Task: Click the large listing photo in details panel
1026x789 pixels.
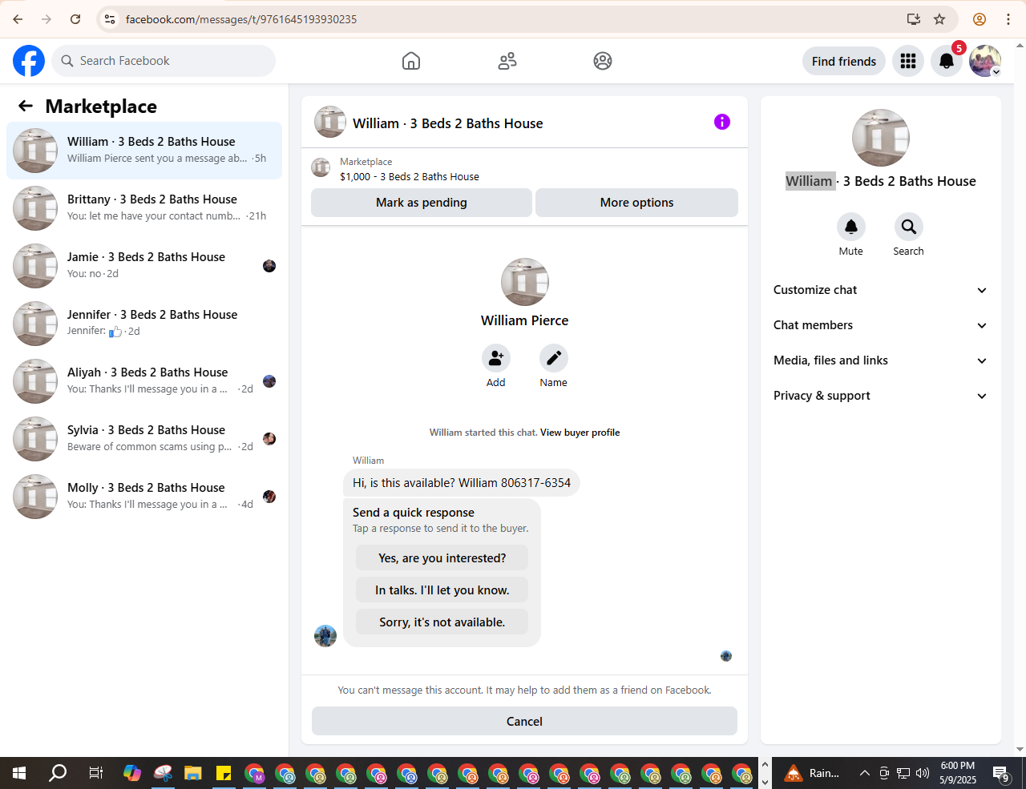Action: pyautogui.click(x=881, y=138)
